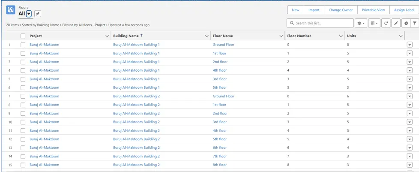Open the All list view picker
This screenshot has height=172, width=419.
tap(29, 14)
